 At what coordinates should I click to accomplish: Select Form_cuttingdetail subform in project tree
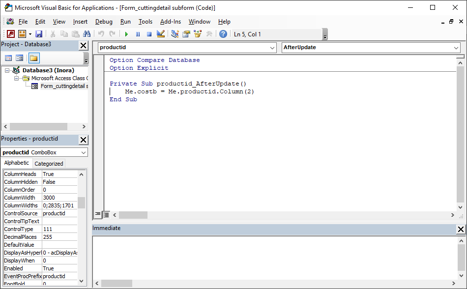pos(64,86)
